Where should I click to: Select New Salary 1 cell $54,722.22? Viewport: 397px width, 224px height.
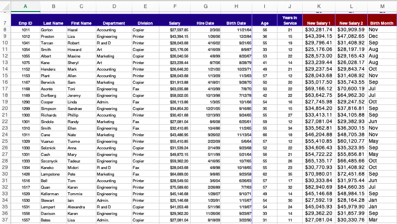[x=319, y=154]
